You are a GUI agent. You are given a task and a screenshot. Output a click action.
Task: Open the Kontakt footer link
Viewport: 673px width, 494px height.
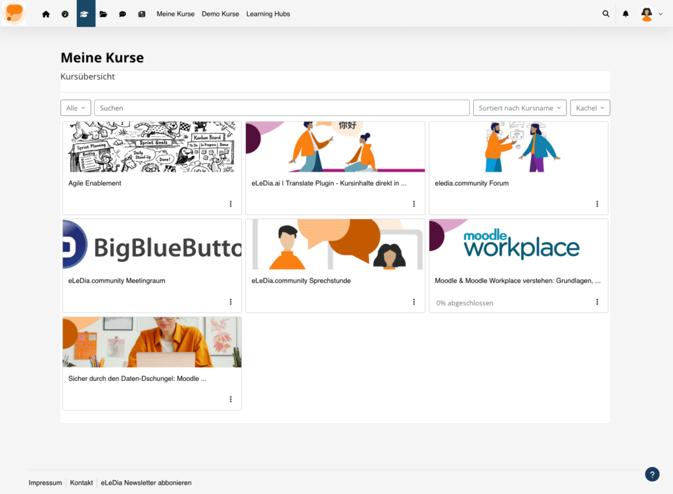tap(81, 483)
